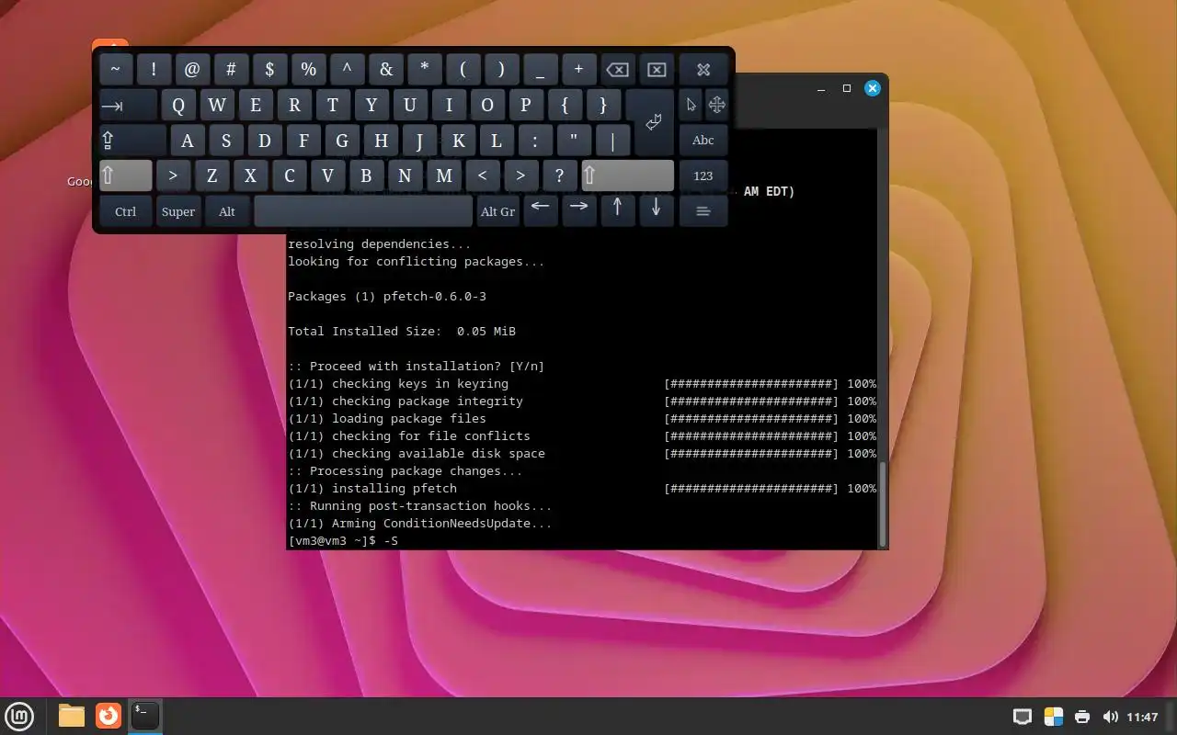Tap the question mark key
1177x735 pixels.
click(x=559, y=175)
